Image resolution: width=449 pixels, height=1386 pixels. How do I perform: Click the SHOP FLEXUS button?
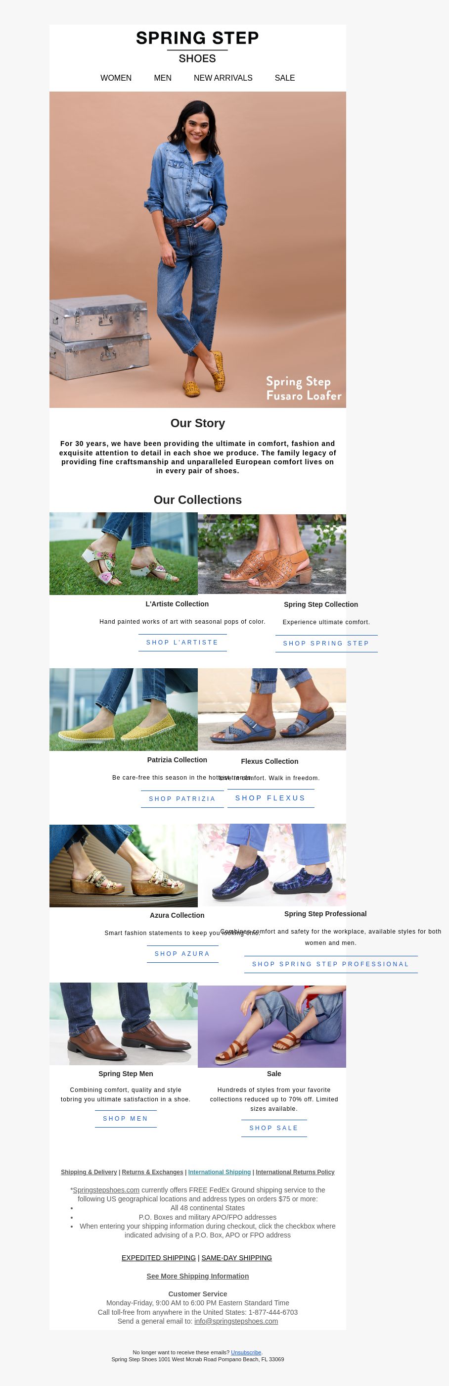tap(270, 798)
